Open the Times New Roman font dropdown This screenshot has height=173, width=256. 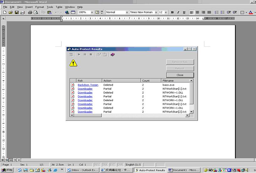coord(156,13)
